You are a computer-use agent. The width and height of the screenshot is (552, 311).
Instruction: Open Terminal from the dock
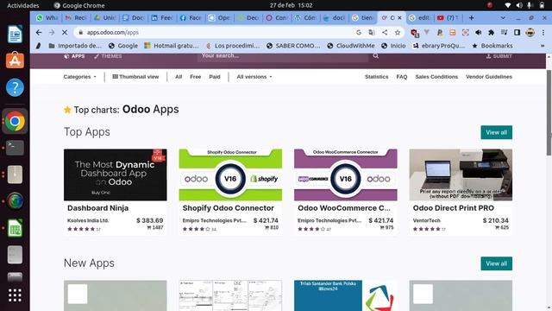tap(15, 148)
